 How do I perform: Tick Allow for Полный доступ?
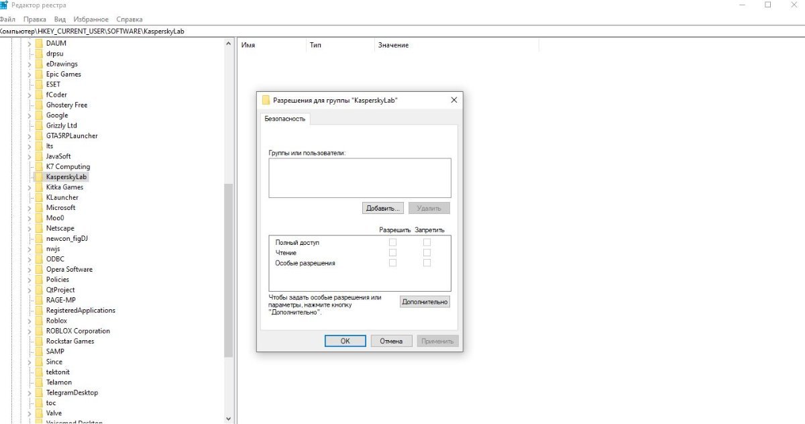tap(393, 242)
